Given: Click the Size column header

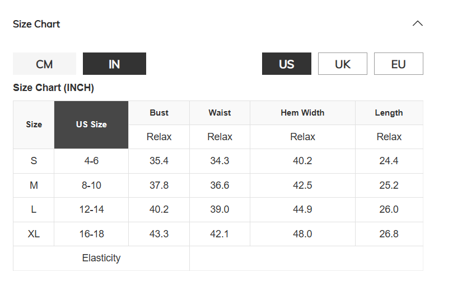Looking at the screenshot, I should tap(34, 125).
